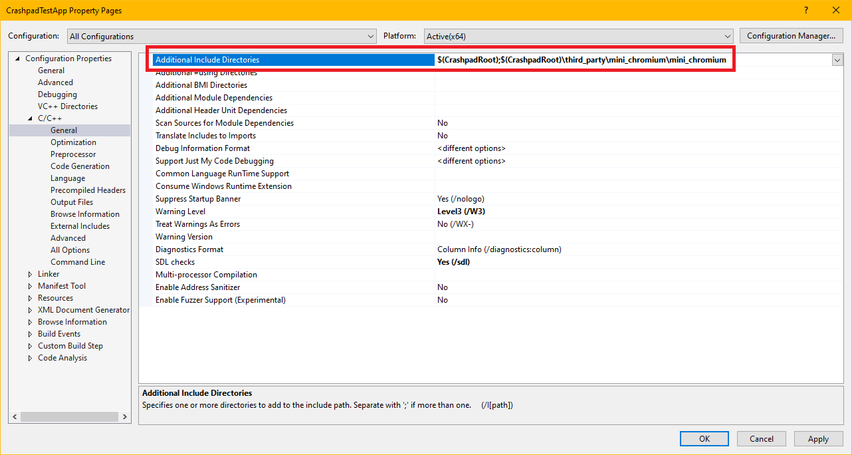
Task: Click the Apply button
Action: tap(817, 438)
